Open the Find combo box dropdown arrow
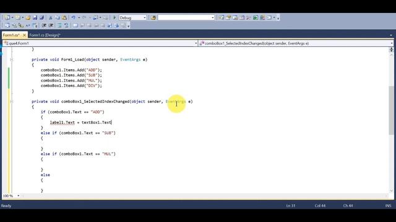This screenshot has width=396, height=222. (x=212, y=18)
